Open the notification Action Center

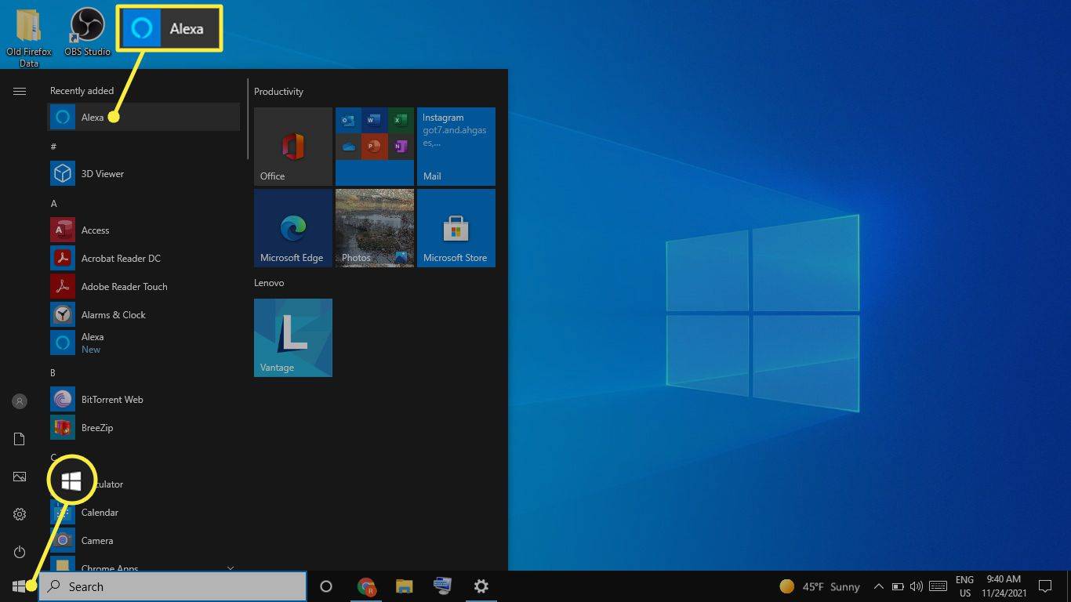[1045, 586]
